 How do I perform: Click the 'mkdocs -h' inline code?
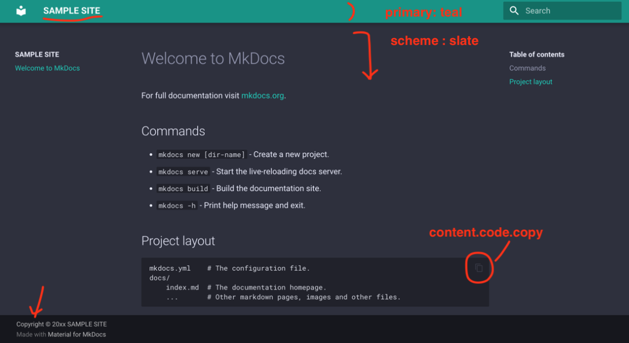coord(177,206)
